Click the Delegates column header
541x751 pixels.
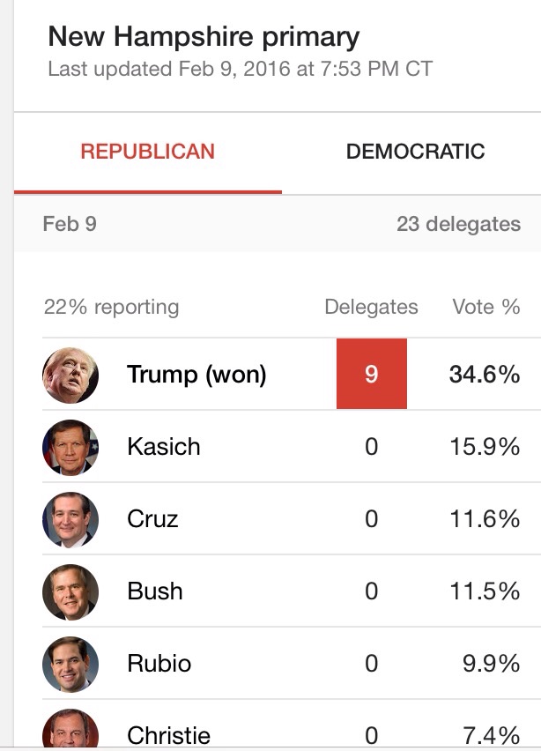371,307
